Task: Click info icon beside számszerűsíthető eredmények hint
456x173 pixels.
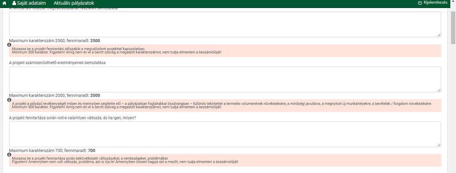Action: pos(9,100)
